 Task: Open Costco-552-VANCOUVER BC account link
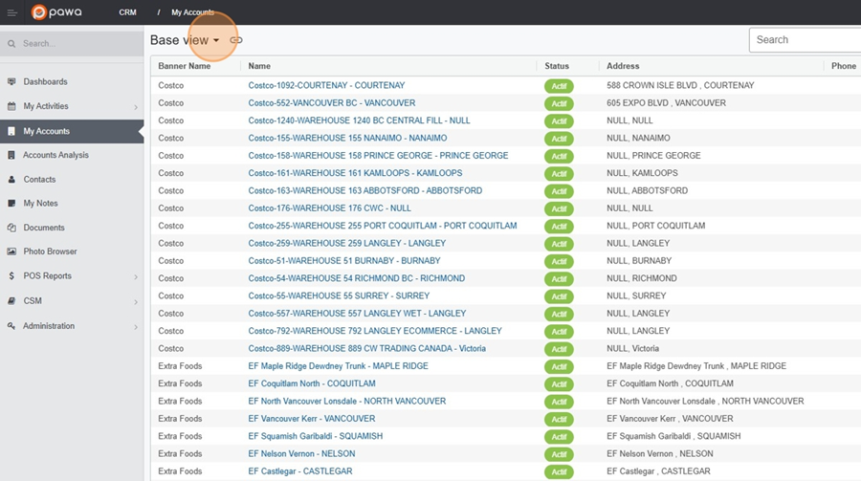point(332,102)
